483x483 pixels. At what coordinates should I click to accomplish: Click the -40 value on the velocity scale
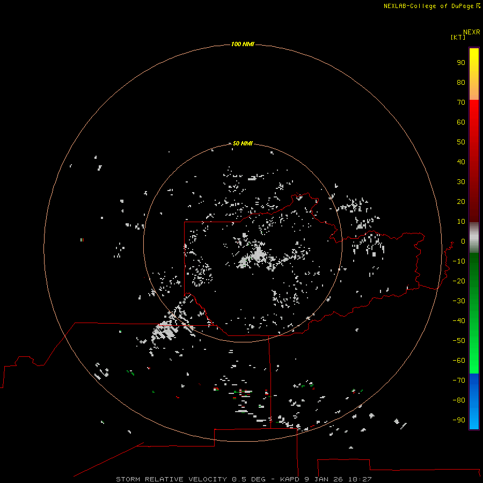(459, 321)
